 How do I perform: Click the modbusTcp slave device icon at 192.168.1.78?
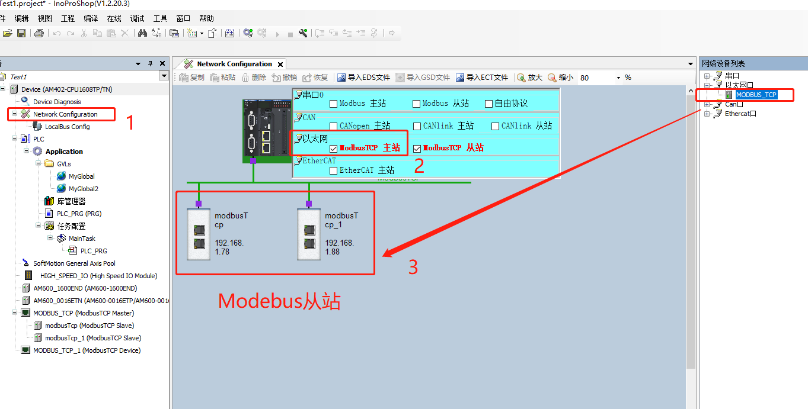point(199,234)
